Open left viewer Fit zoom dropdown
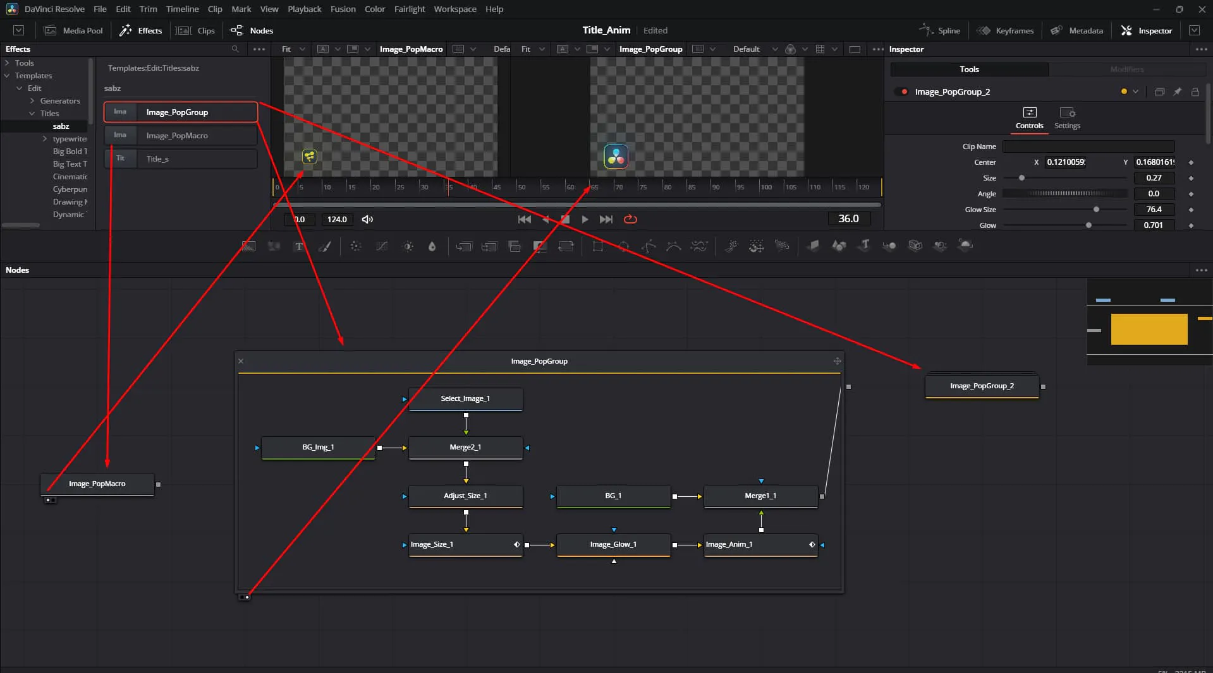 [293, 49]
